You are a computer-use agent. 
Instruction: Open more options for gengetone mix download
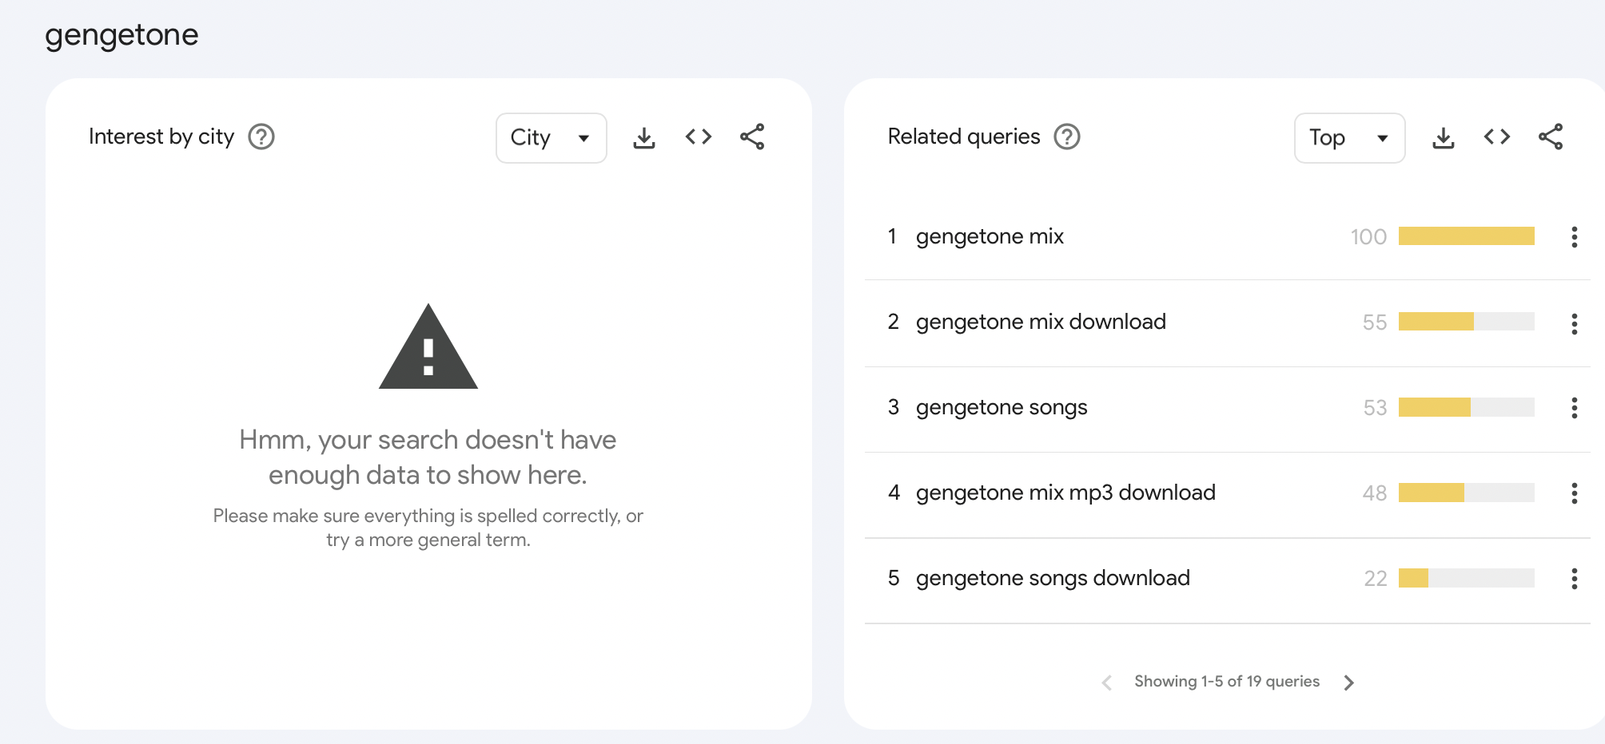click(x=1574, y=323)
